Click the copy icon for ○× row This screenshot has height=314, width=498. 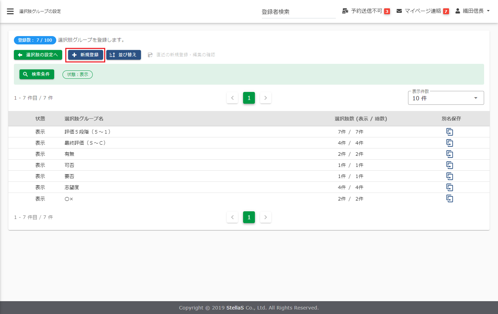pyautogui.click(x=449, y=198)
